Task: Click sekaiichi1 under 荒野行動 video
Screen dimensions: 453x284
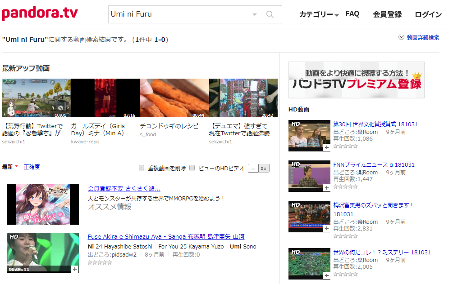Action: point(14,142)
